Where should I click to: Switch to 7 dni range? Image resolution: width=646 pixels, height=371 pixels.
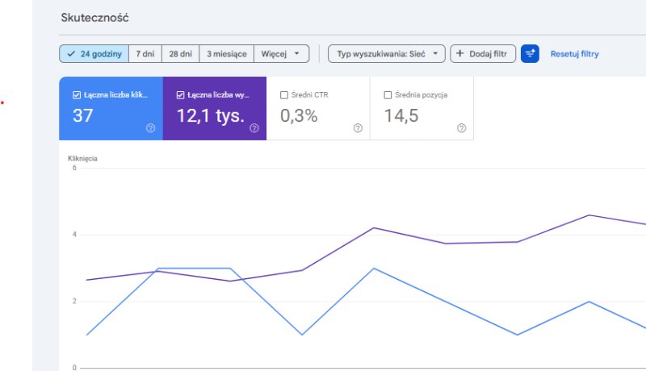pyautogui.click(x=145, y=54)
